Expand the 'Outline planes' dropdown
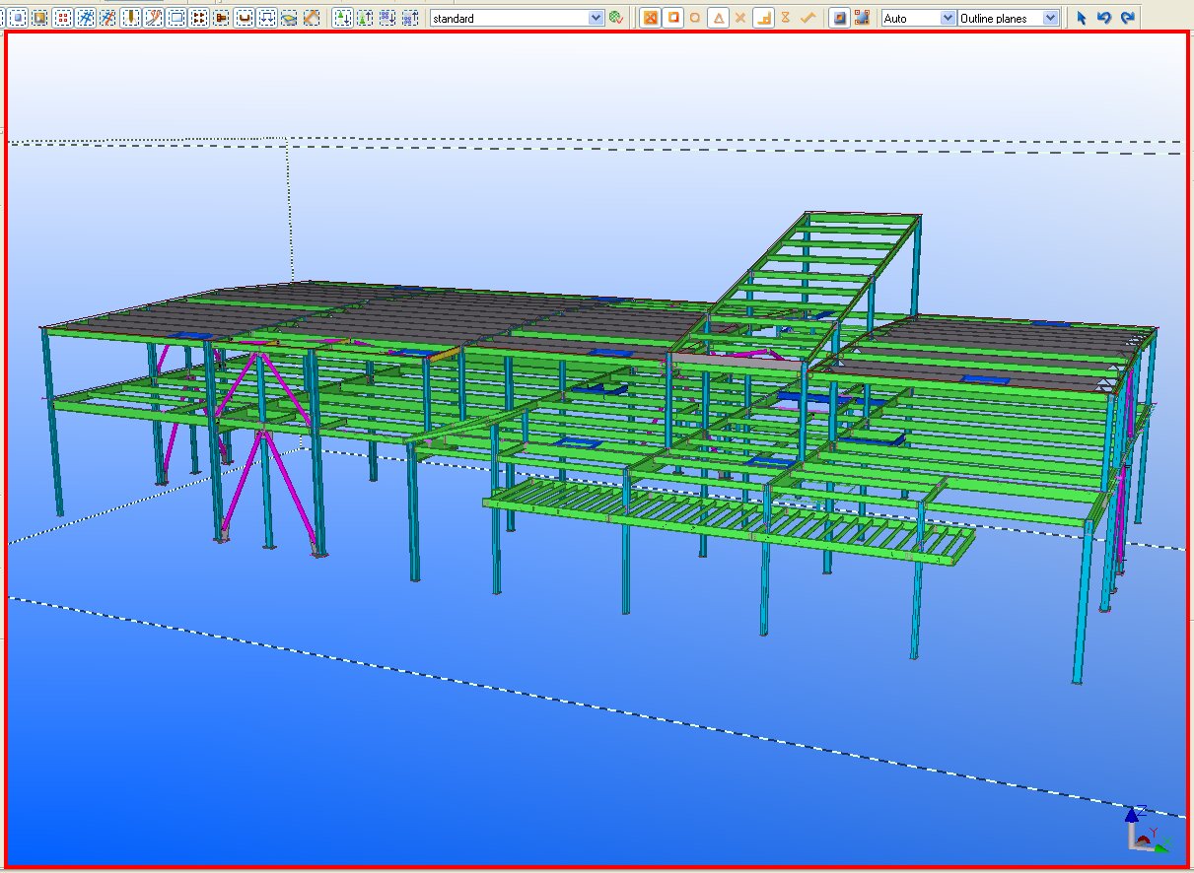 coord(1050,18)
